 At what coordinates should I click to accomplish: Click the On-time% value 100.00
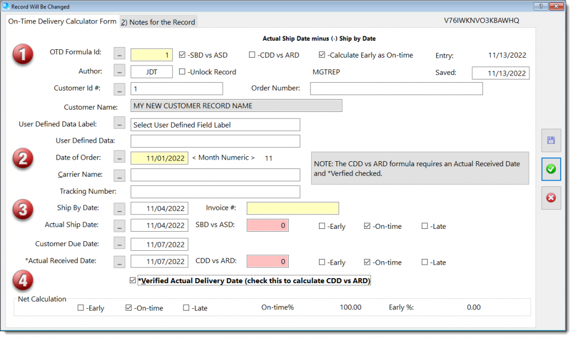click(350, 307)
